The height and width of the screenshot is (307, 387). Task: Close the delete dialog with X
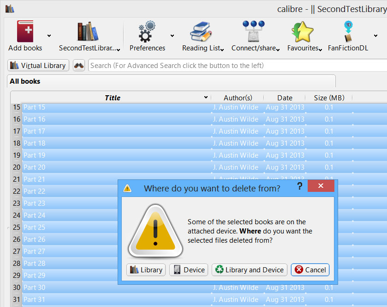click(x=321, y=186)
